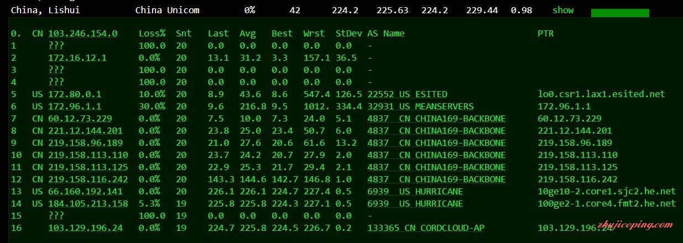This screenshot has width=683, height=243.
Task: Click the ??? link in hop 3
Action: (56, 70)
